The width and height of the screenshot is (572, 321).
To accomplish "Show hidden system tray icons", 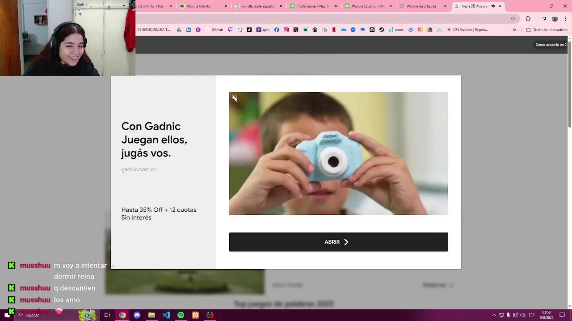I will [x=494, y=315].
